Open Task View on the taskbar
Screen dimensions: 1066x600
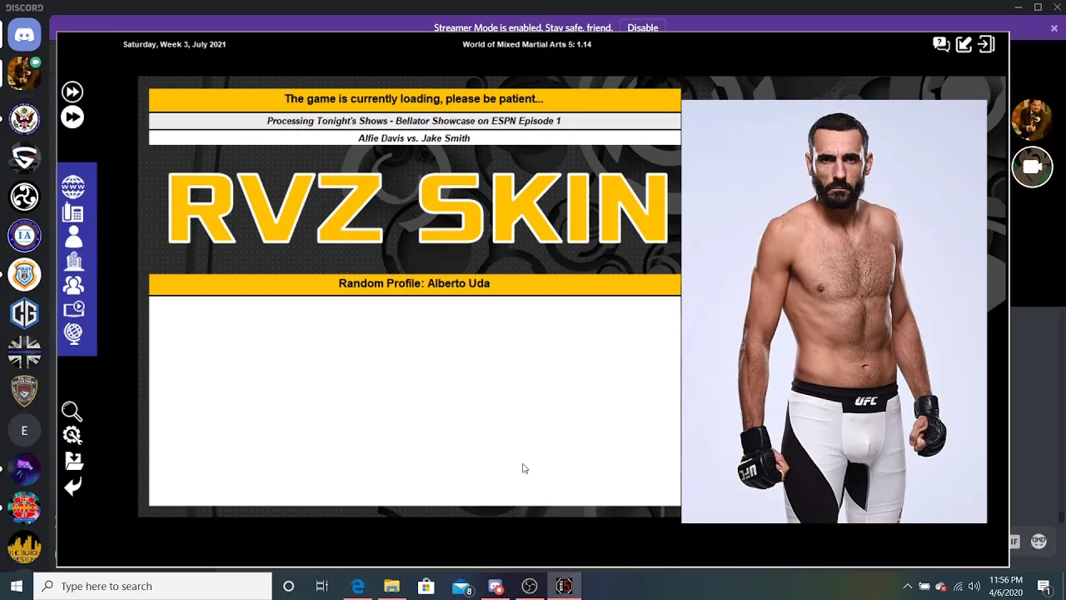[x=322, y=587]
